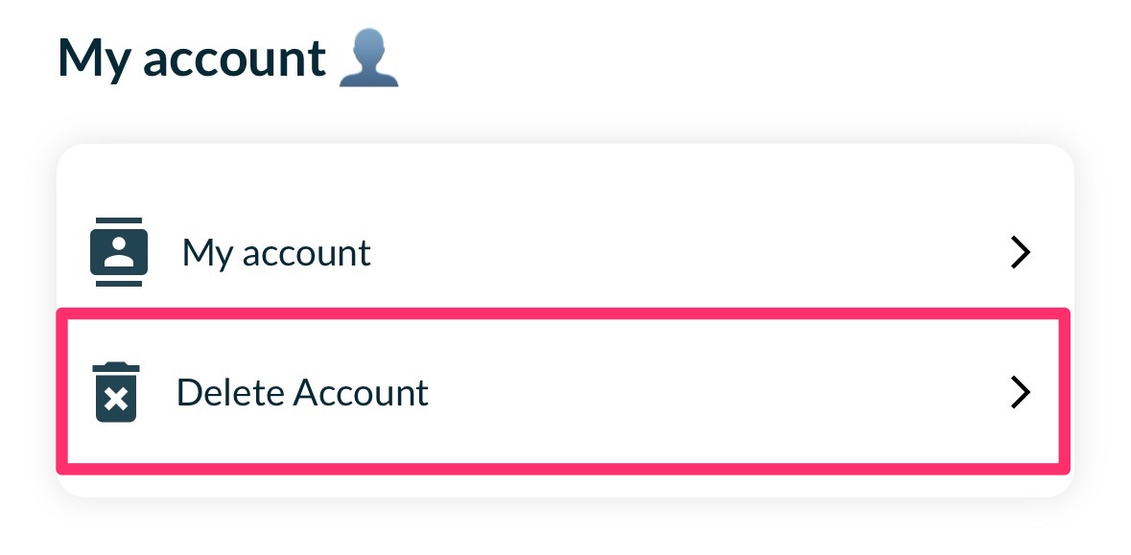Click the white card area below the Delete Account row
Image resolution: width=1131 pixels, height=555 pixels.
(x=564, y=484)
